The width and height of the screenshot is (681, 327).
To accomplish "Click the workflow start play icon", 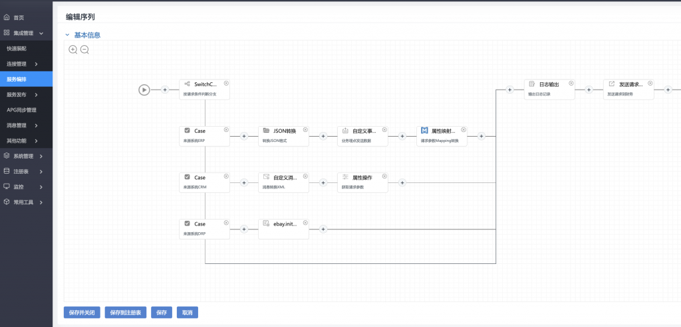I will [144, 90].
